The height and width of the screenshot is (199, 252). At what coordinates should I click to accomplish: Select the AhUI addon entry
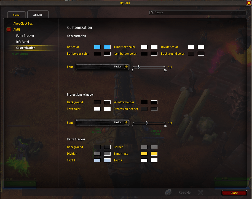click(x=17, y=30)
